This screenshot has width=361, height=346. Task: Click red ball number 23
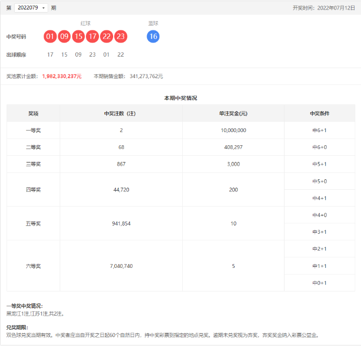[121, 36]
